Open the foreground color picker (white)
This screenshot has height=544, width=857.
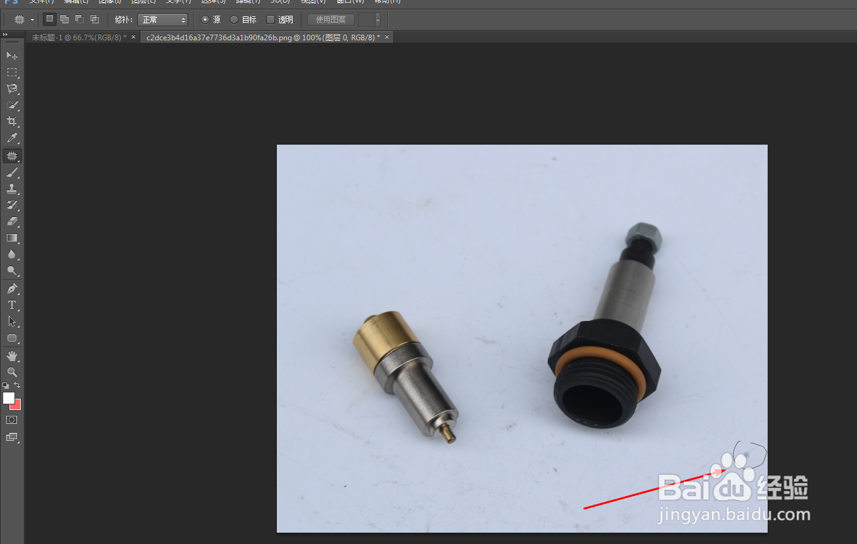point(8,397)
